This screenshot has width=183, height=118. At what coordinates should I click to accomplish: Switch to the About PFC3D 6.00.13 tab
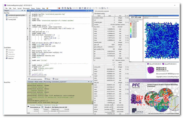click(x=155, y=64)
